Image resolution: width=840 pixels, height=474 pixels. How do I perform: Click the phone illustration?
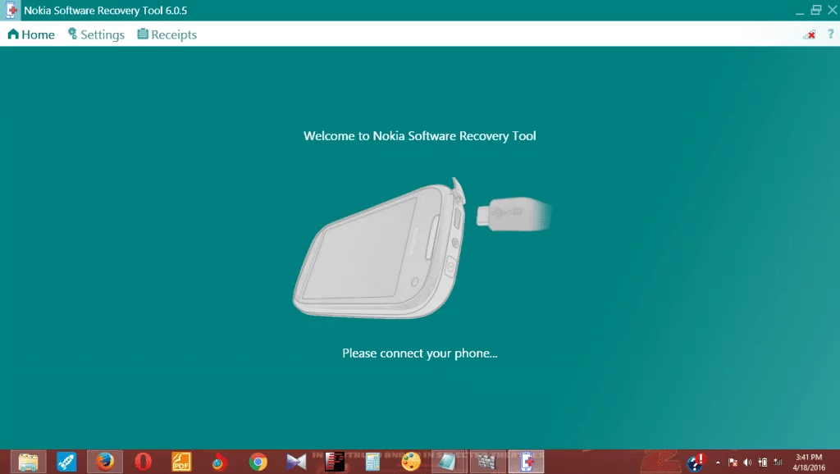379,248
